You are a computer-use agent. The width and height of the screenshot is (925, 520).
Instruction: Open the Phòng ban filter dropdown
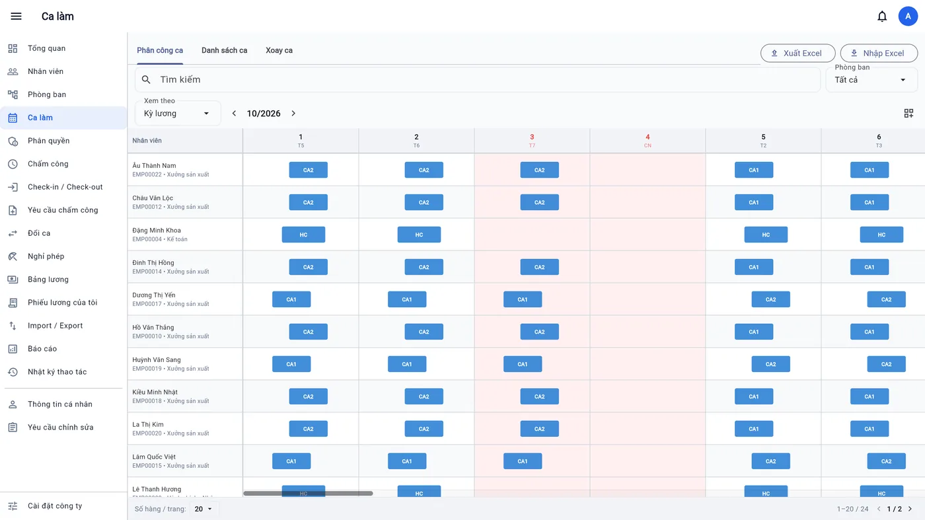click(871, 80)
